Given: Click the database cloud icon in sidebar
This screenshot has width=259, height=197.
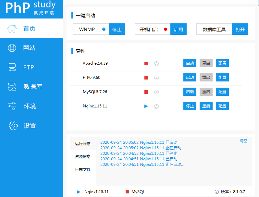Looking at the screenshot, I should (12, 87).
